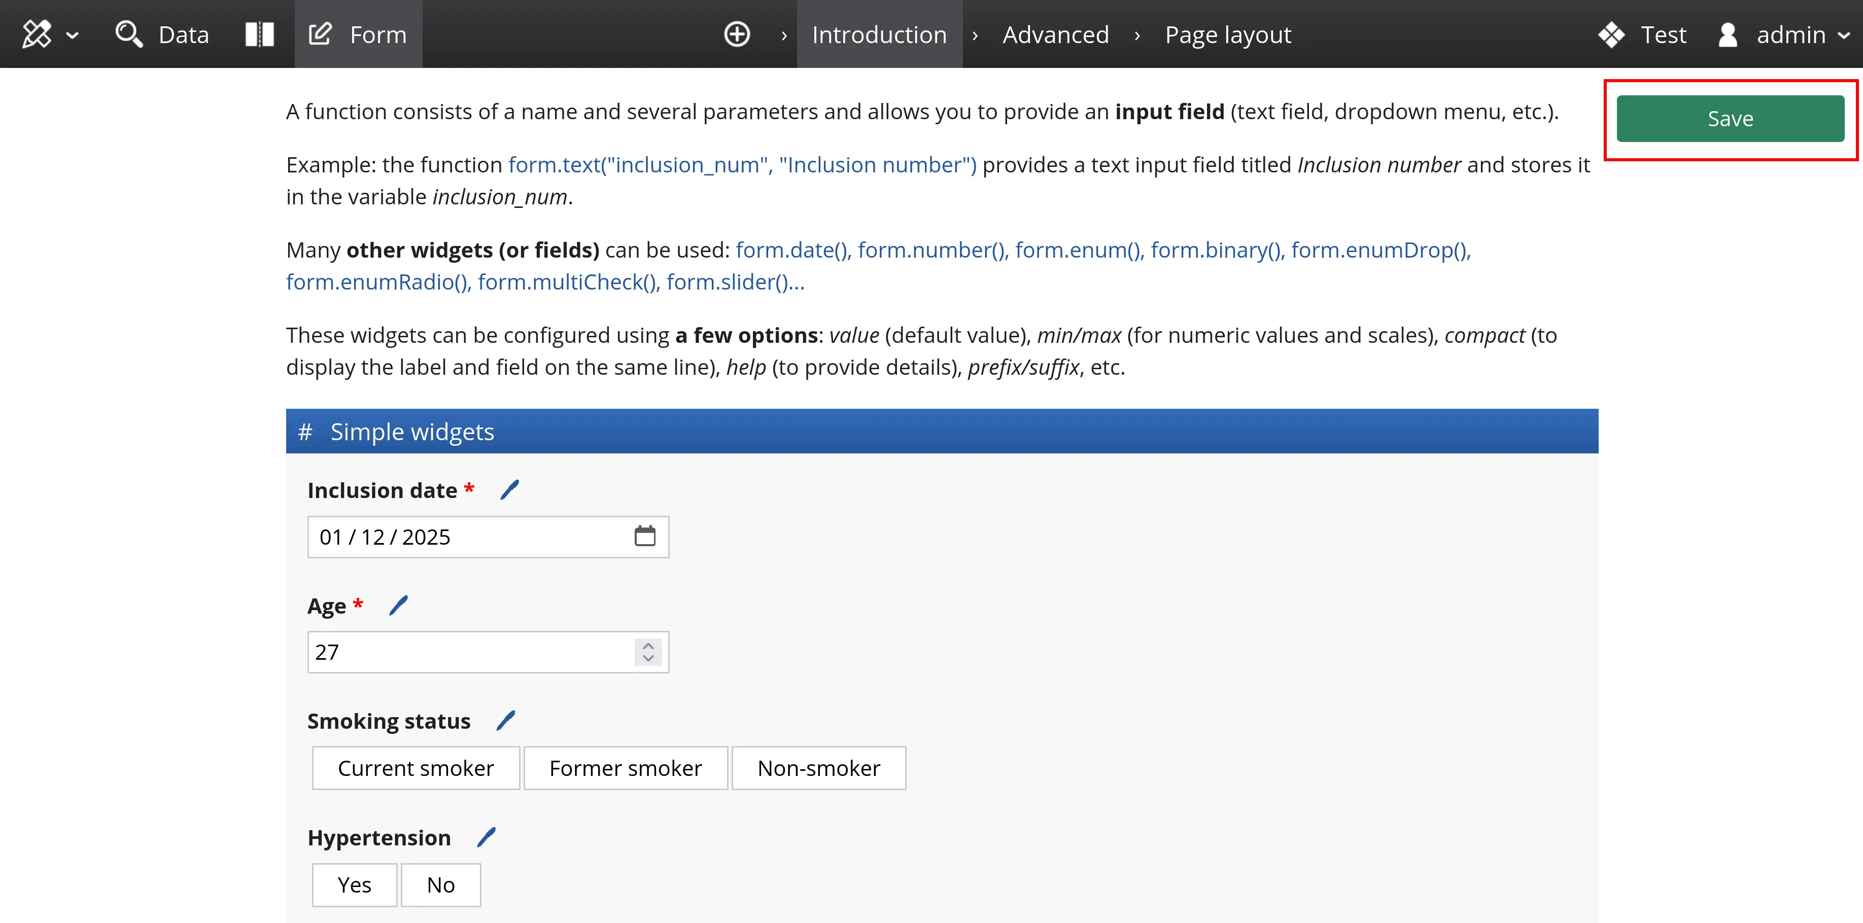Click the pencil icon next to Age
The height and width of the screenshot is (923, 1863).
coord(398,606)
